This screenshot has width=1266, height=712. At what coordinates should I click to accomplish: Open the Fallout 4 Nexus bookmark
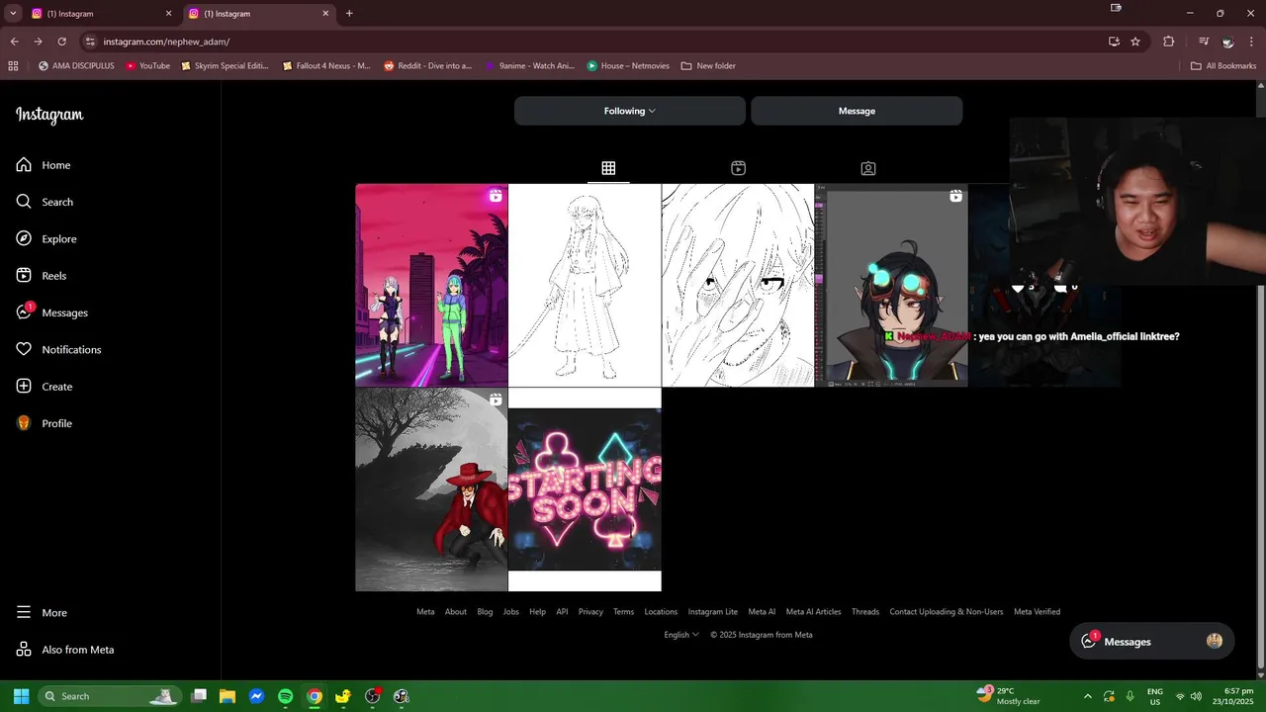(326, 66)
